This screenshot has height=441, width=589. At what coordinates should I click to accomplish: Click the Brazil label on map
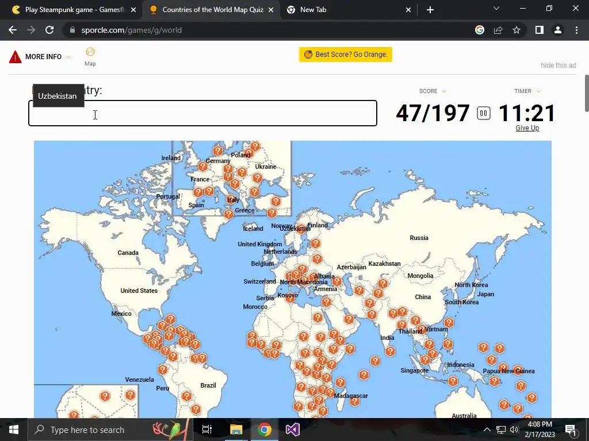pos(208,385)
